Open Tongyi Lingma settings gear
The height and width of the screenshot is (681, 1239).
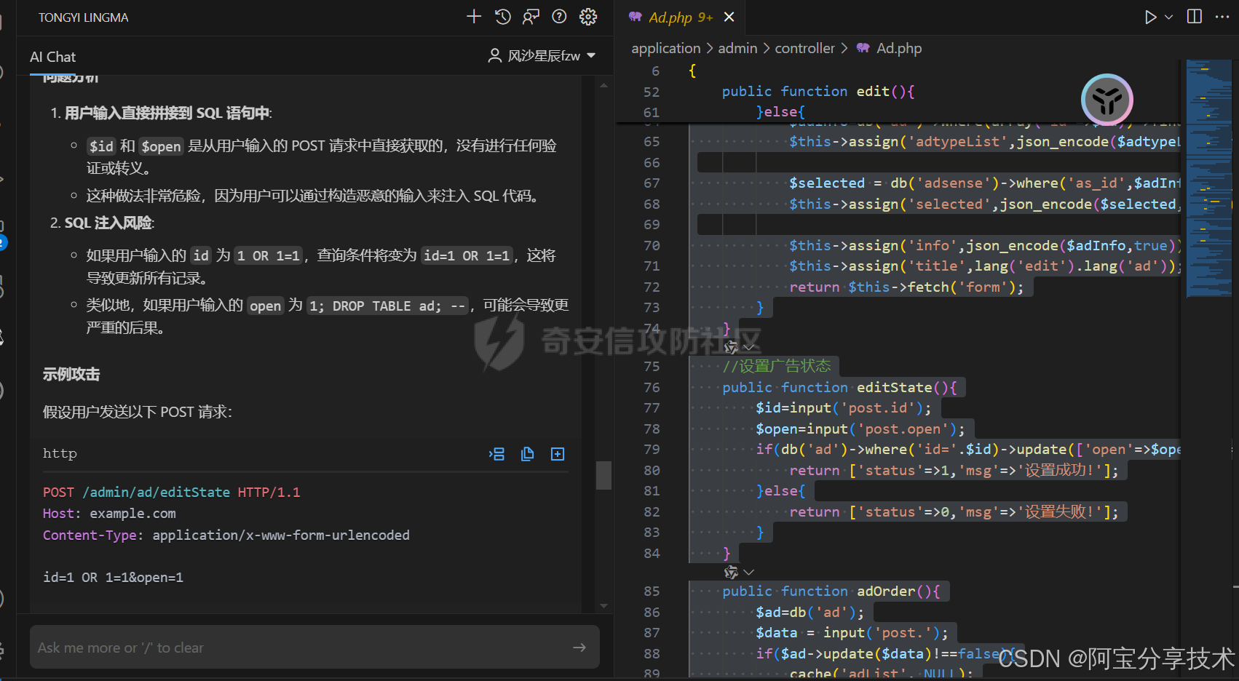(588, 17)
